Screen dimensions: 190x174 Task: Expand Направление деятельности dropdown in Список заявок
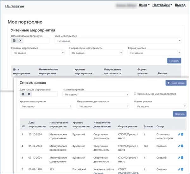103,107
